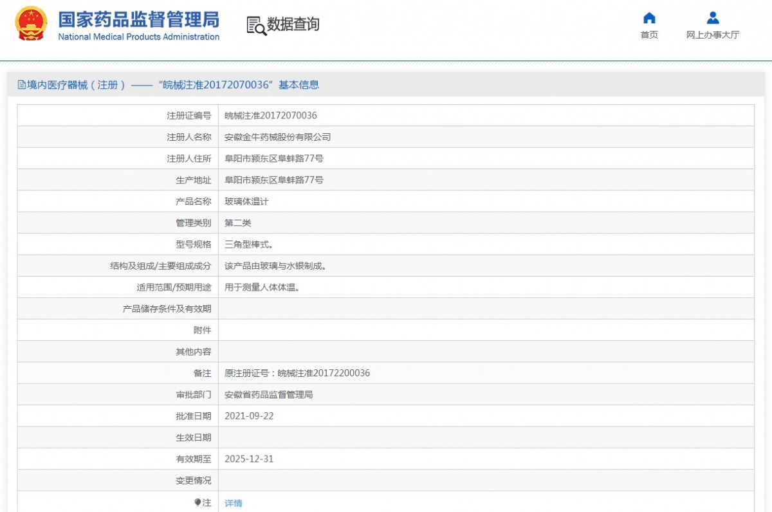Select registration number 皖械注准20172070036 value

(x=271, y=116)
